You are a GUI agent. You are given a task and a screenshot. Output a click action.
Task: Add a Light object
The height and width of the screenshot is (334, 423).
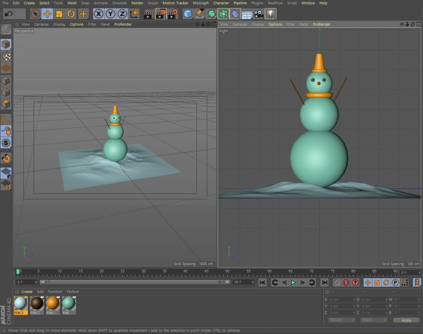tap(271, 14)
